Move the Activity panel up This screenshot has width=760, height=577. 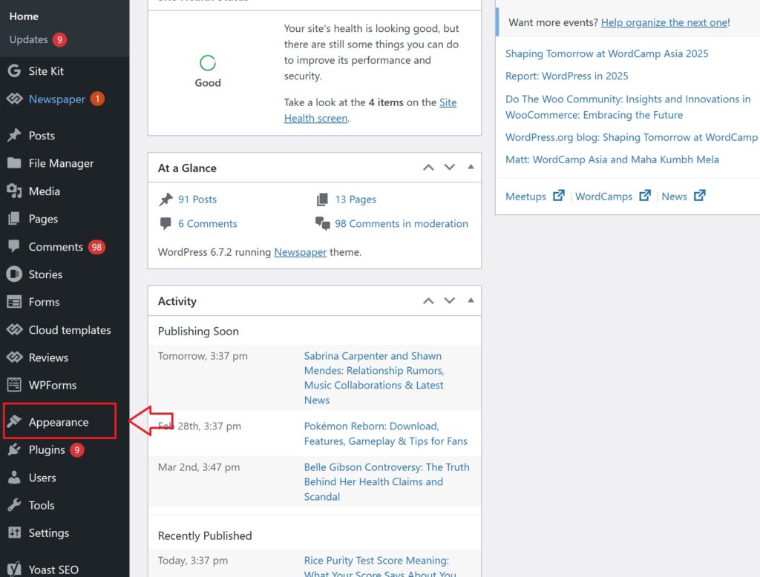428,300
